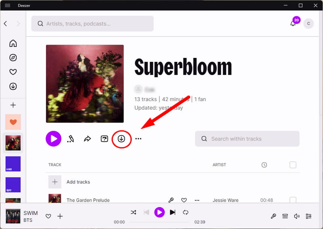Play current track in bottom player
Screen dimensions: 323x229
(159, 212)
